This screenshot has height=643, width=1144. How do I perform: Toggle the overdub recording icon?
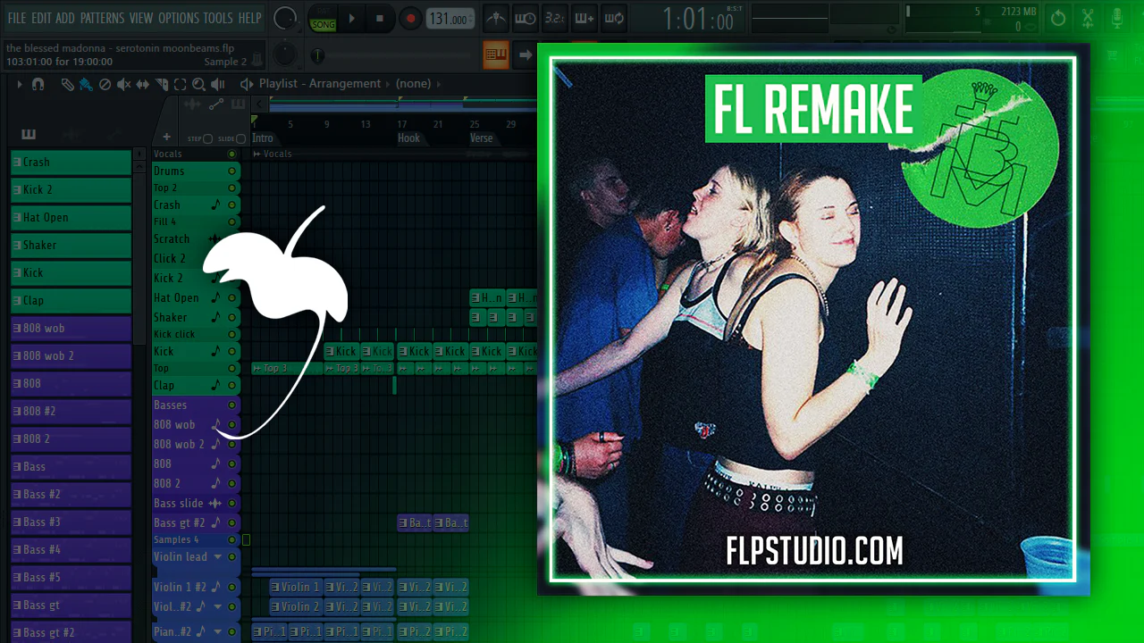click(585, 18)
